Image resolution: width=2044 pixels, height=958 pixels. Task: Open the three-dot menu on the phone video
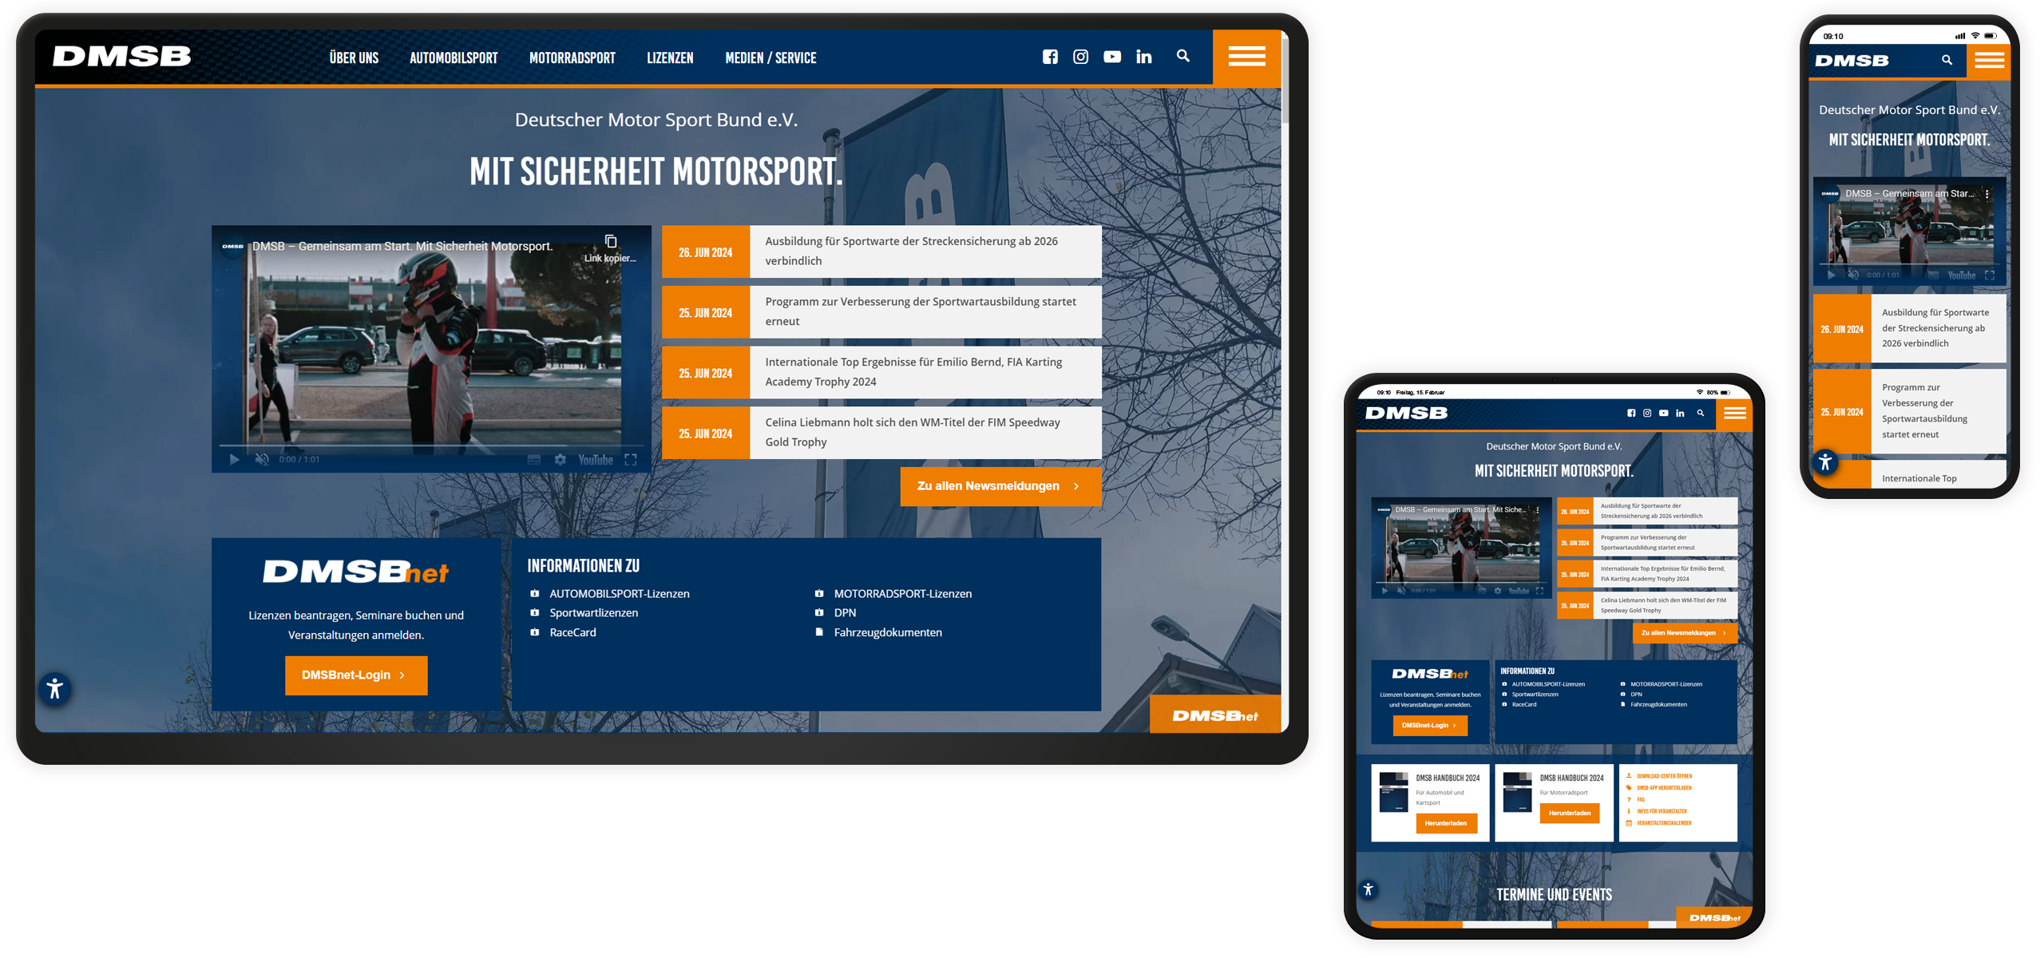(x=1987, y=193)
